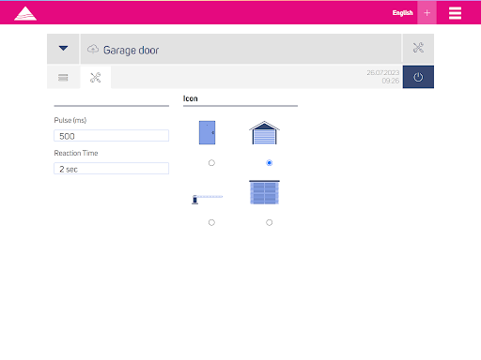Collapse the Garage door panel arrow
This screenshot has height=360, width=481.
point(63,49)
